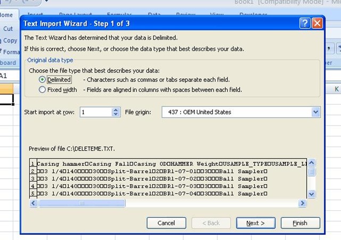The height and width of the screenshot is (240, 341).
Task: Click Finish to complete import
Action: (x=300, y=223)
